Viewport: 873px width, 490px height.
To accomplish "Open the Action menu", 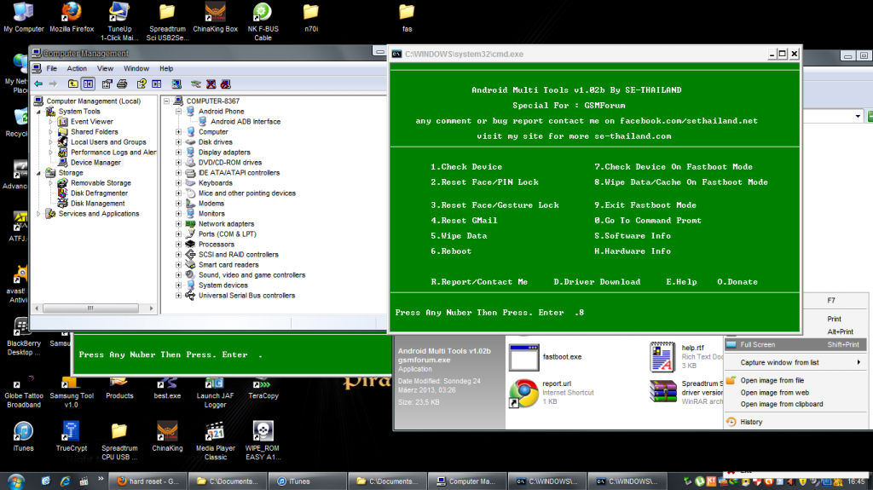I will [77, 68].
